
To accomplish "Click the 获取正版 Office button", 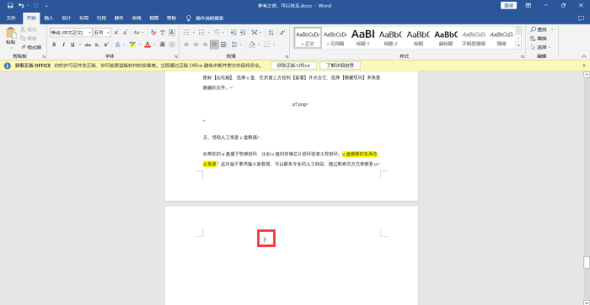I will (x=293, y=66).
